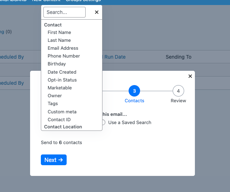Choose Phone Number field option

[64, 56]
